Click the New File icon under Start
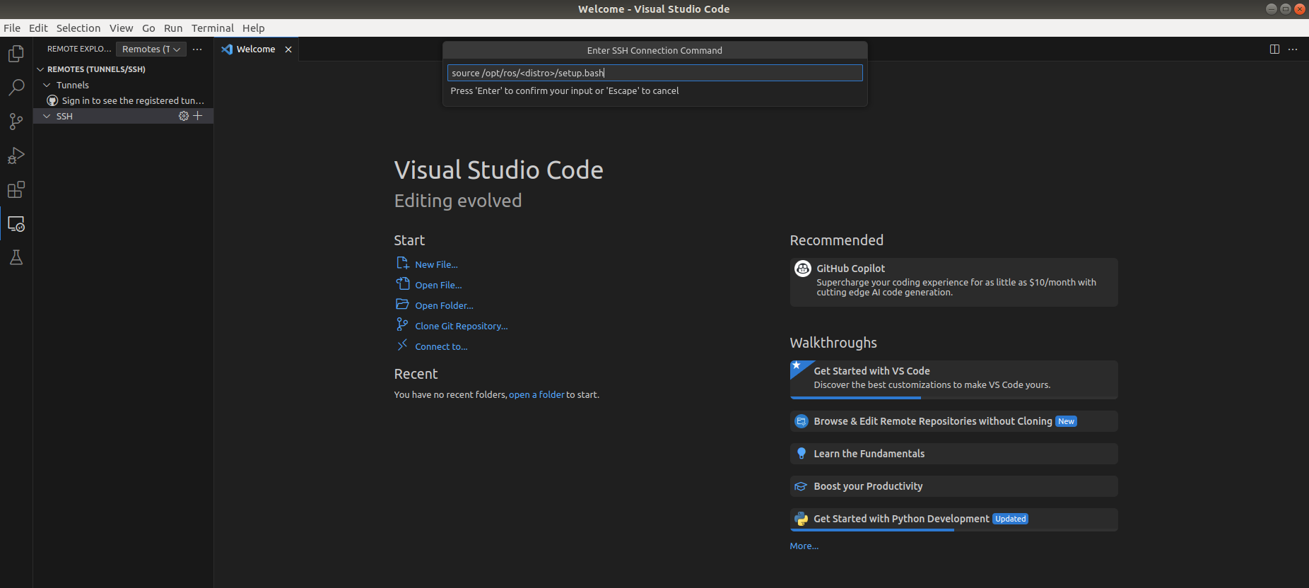This screenshot has width=1309, height=588. [403, 264]
